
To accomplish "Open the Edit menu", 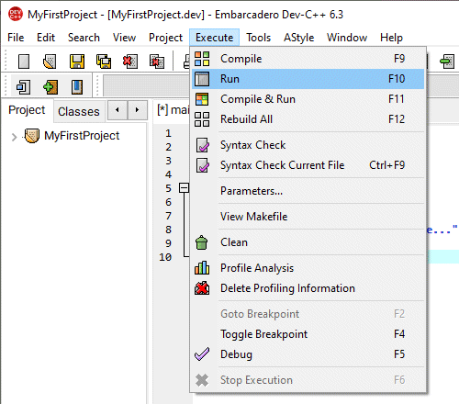I will 46,38.
